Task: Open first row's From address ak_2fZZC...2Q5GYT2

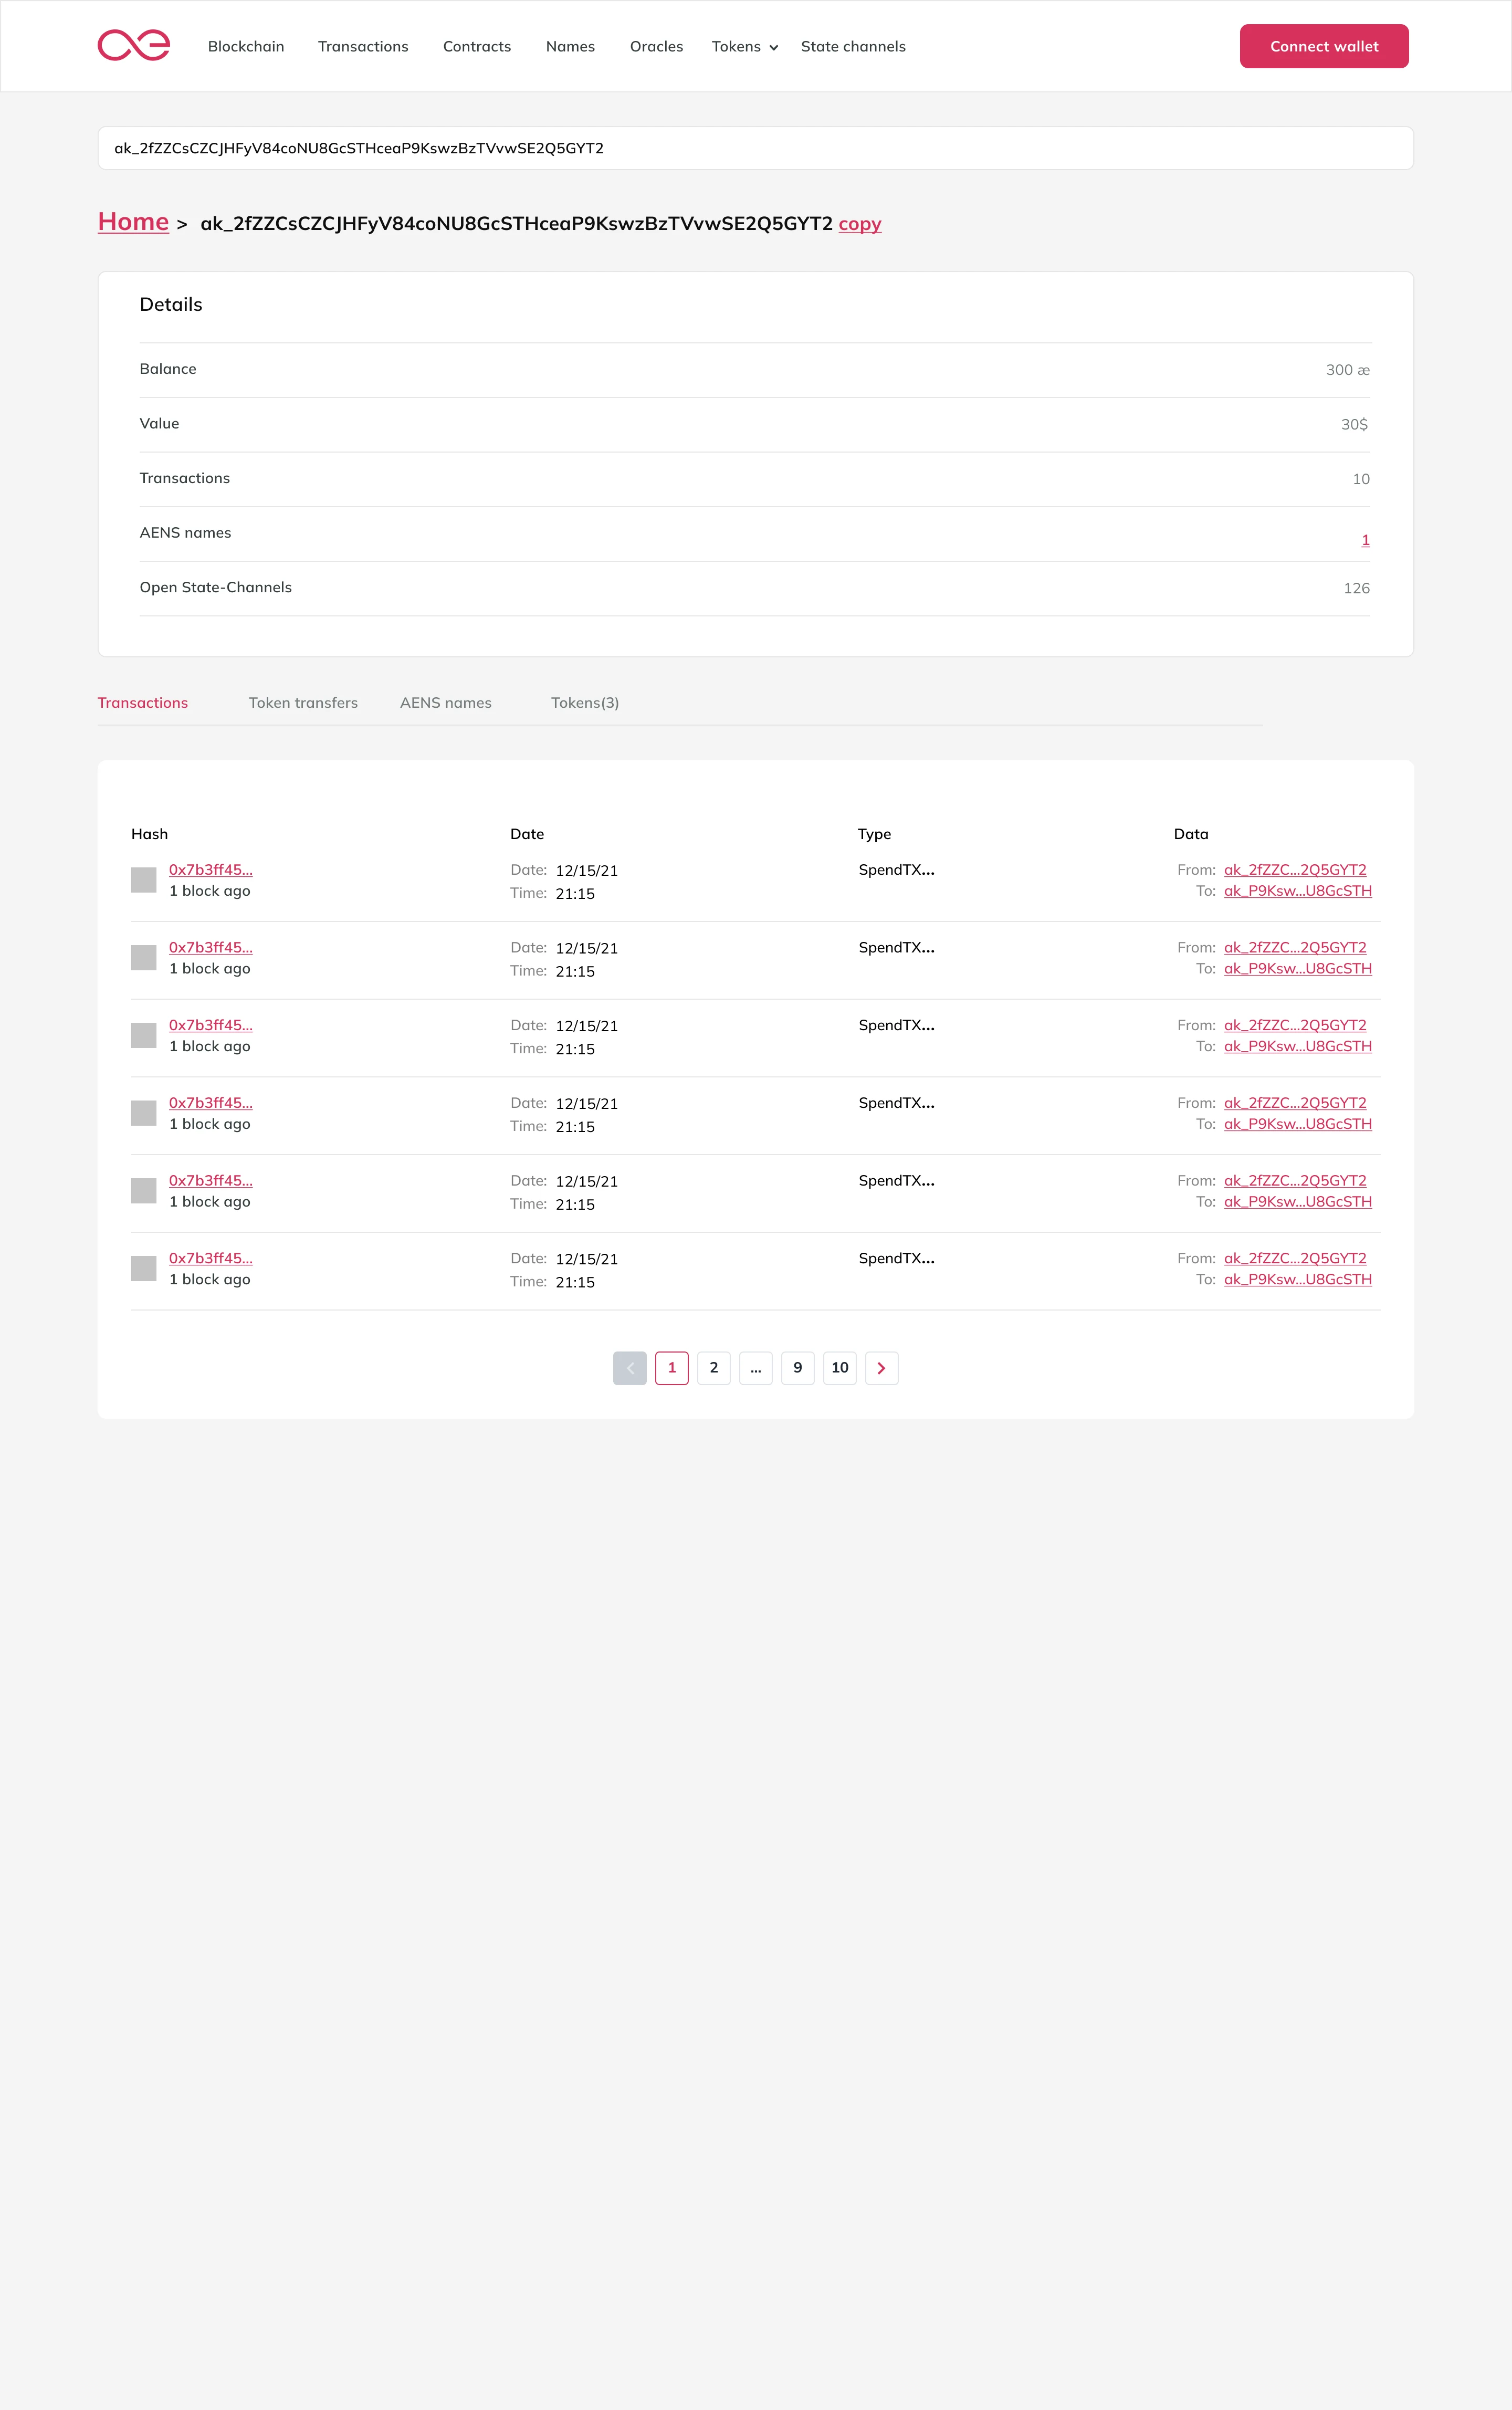Action: click(x=1295, y=870)
